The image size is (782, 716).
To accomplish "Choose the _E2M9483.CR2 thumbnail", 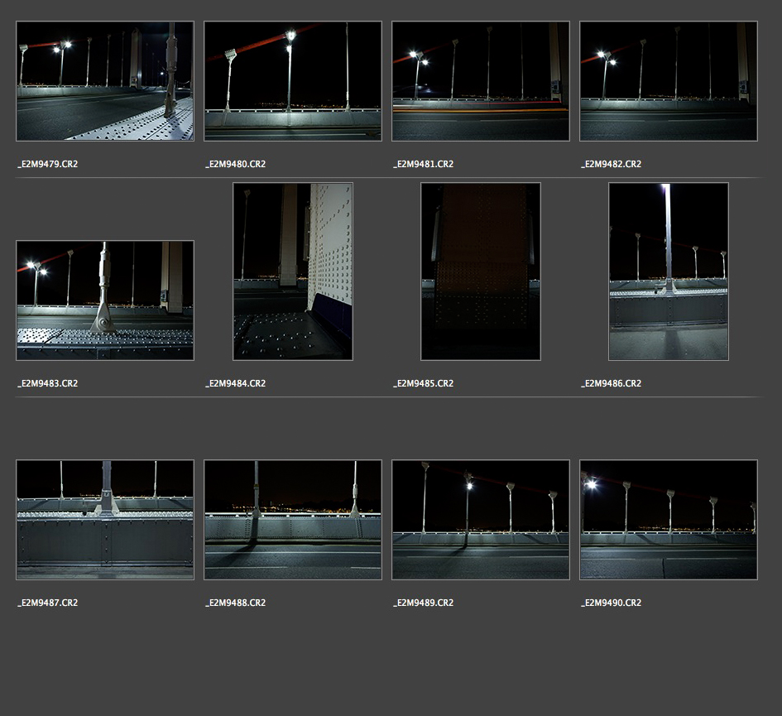I will (x=105, y=300).
